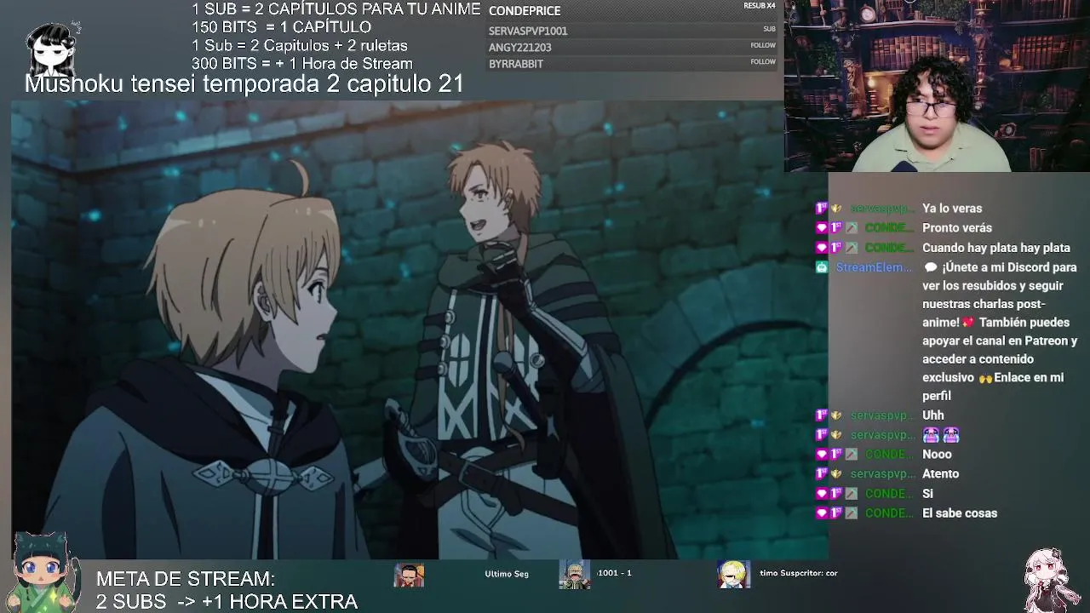Click the Komi character avatar in the top-left corner

click(x=54, y=49)
